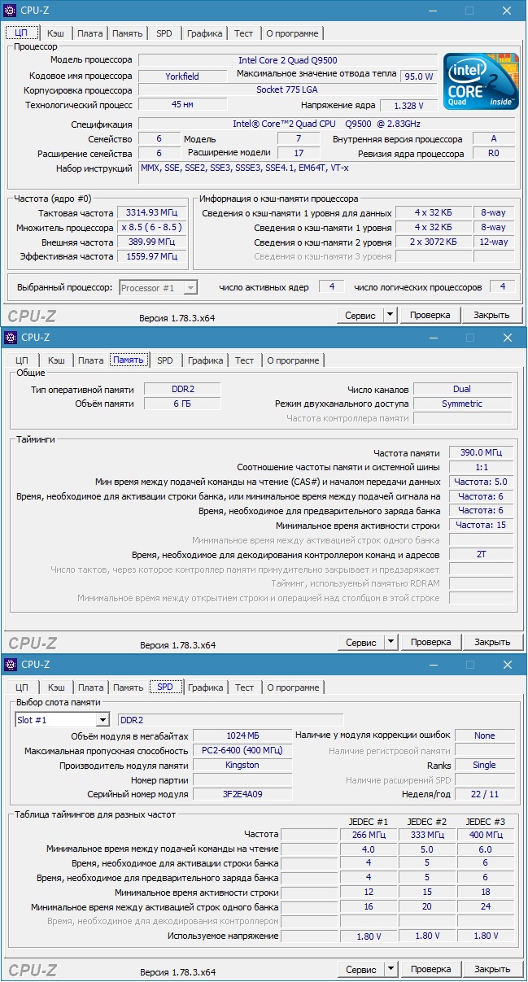This screenshot has height=982, width=528.
Task: Click the Сервис button in the bottom SPD window
Action: 360,969
